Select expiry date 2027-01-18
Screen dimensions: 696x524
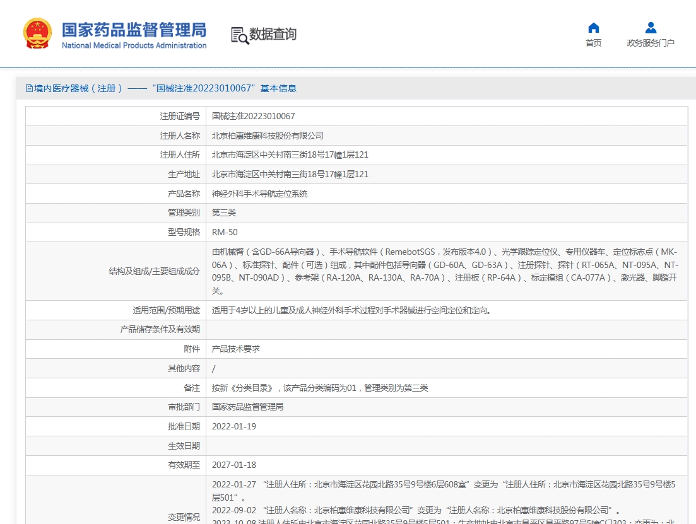click(x=234, y=465)
